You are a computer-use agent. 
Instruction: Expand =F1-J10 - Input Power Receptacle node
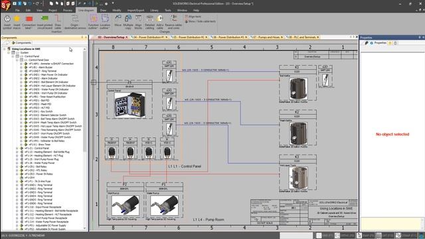(17, 207)
